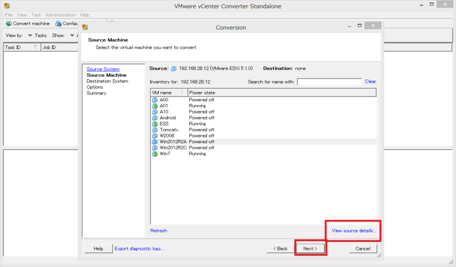Click Running state of the Win7 row
This screenshot has height=267, width=456.
click(x=197, y=153)
